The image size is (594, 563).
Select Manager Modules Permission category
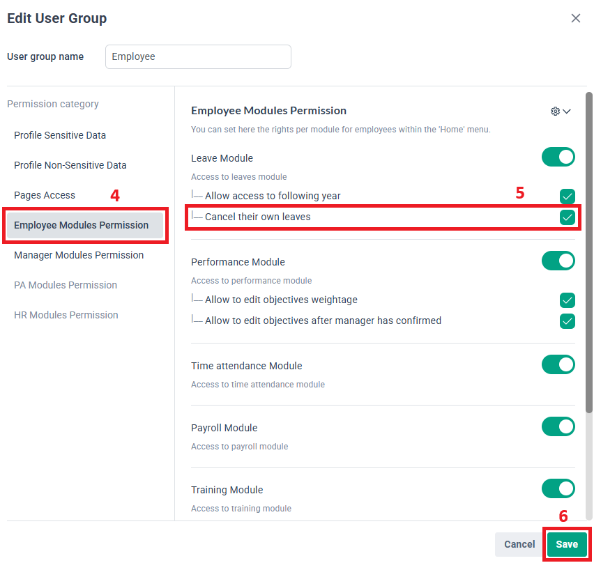click(79, 255)
